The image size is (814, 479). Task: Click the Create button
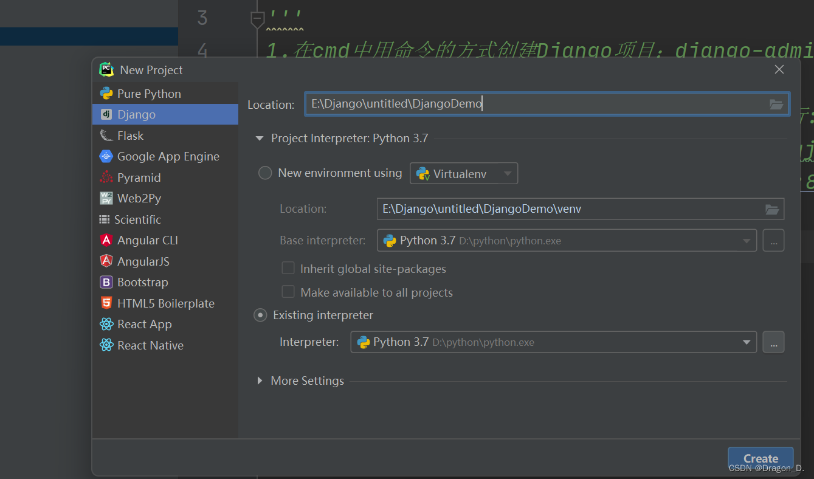click(761, 459)
